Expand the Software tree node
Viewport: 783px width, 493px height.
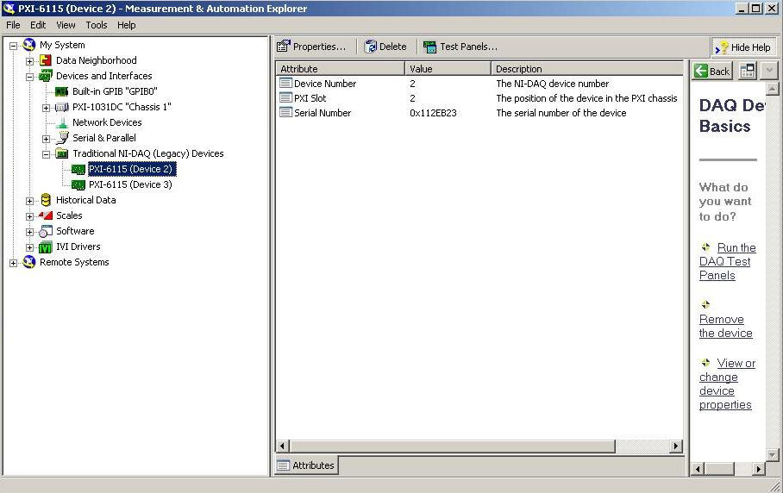point(30,231)
